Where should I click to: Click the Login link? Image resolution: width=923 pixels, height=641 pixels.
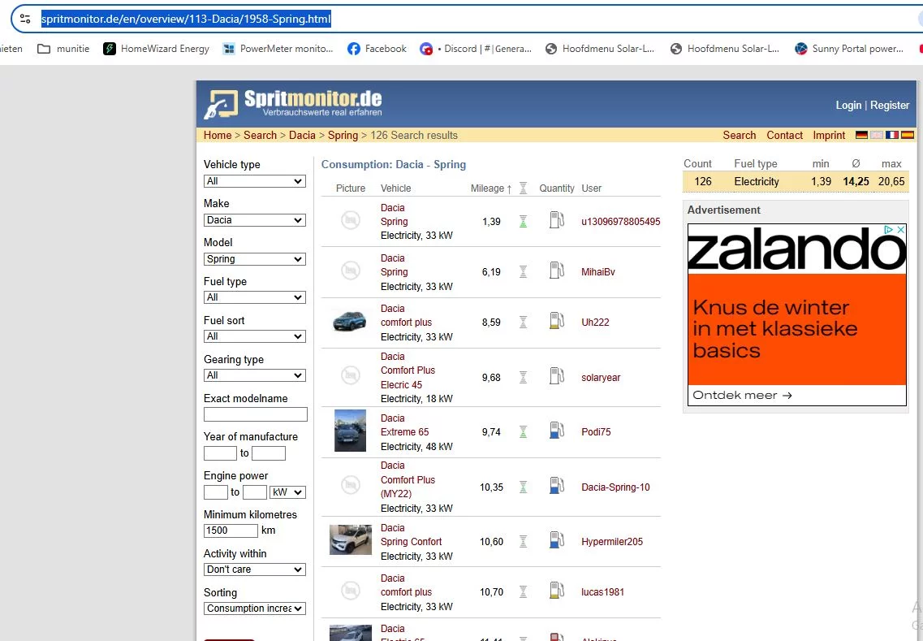[x=848, y=106]
